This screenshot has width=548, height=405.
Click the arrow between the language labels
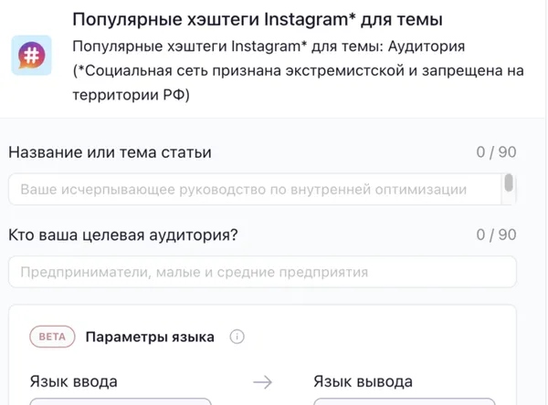pos(263,381)
